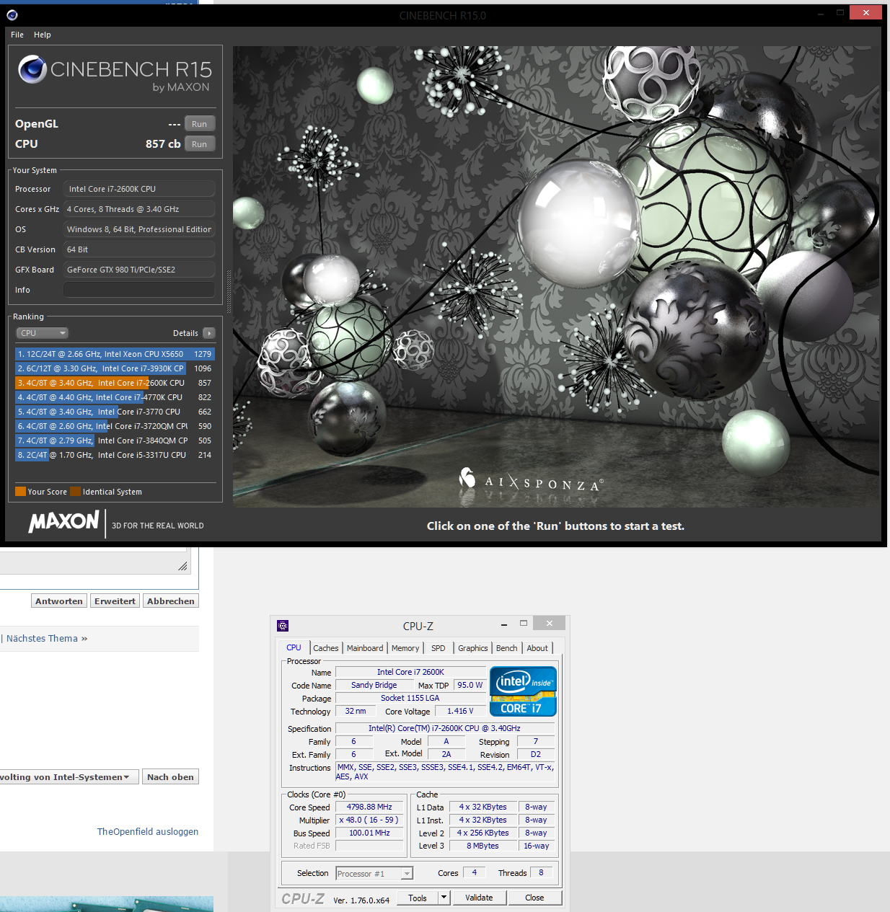This screenshot has height=912, width=890.
Task: Select the i7-3770 ranking row
Action: [x=115, y=412]
